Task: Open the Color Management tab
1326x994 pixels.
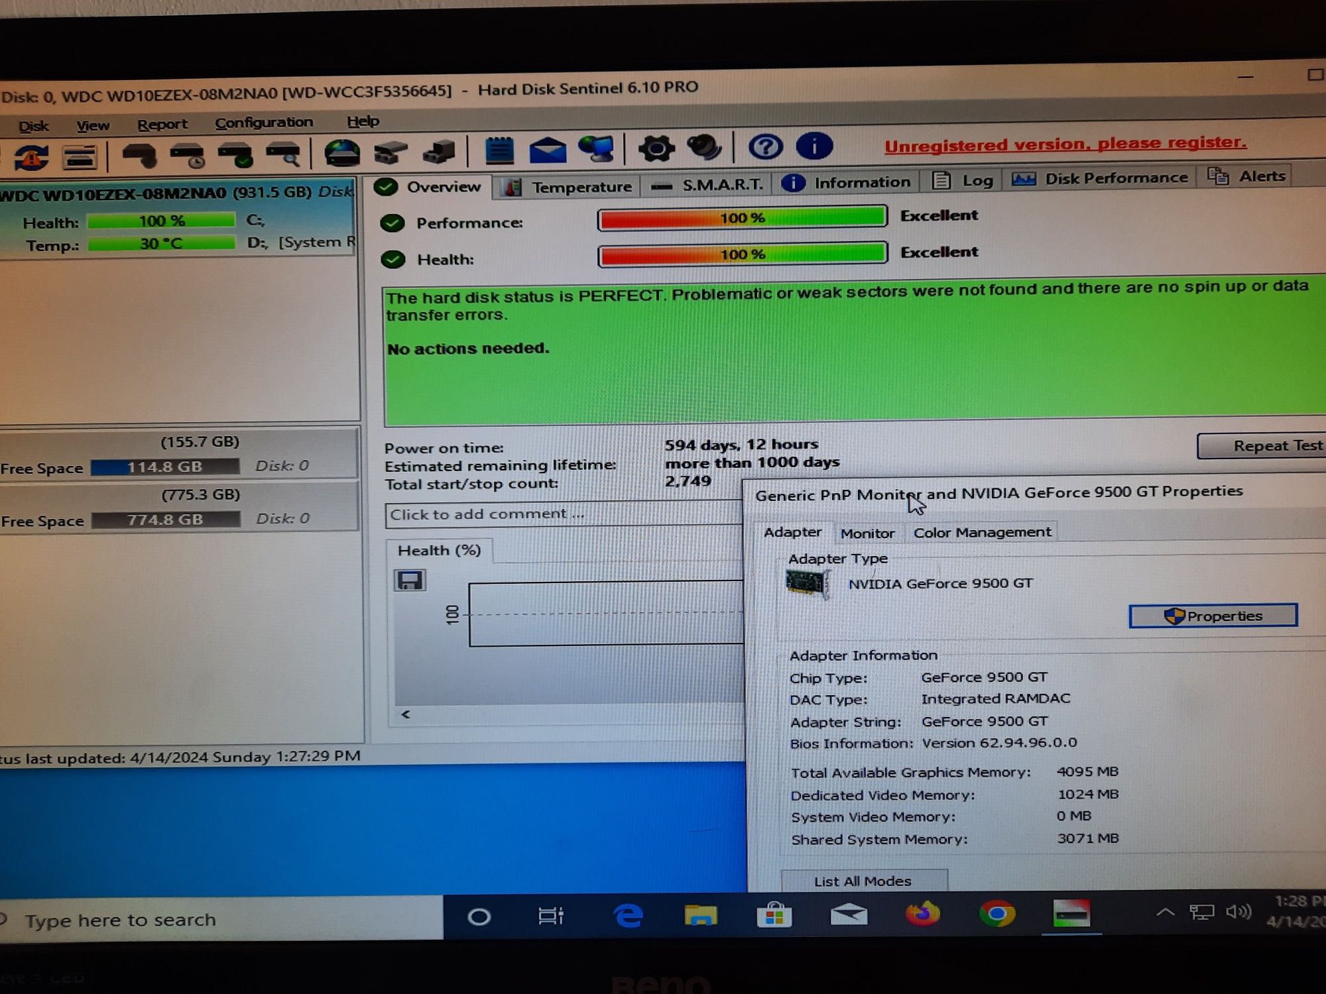Action: [982, 532]
